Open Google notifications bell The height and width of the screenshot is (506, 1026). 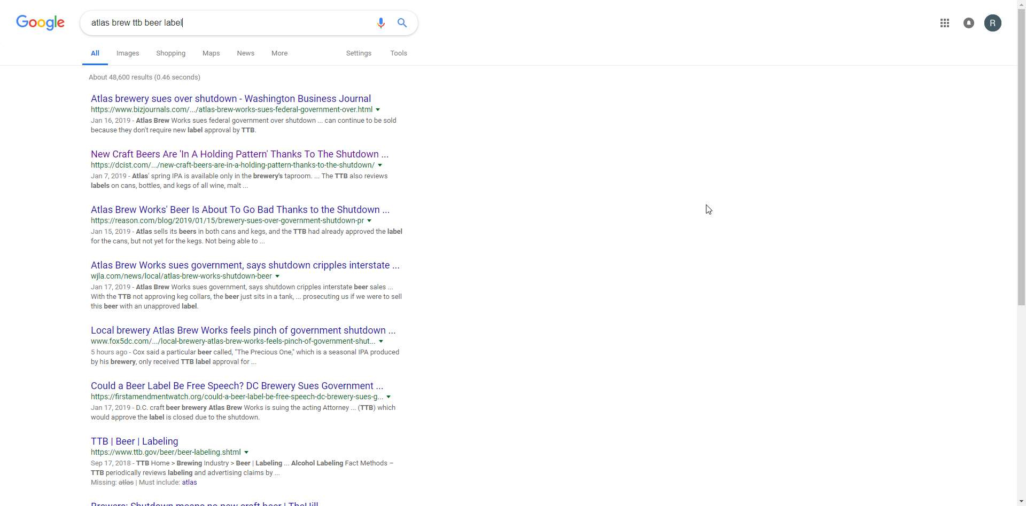pyautogui.click(x=969, y=23)
